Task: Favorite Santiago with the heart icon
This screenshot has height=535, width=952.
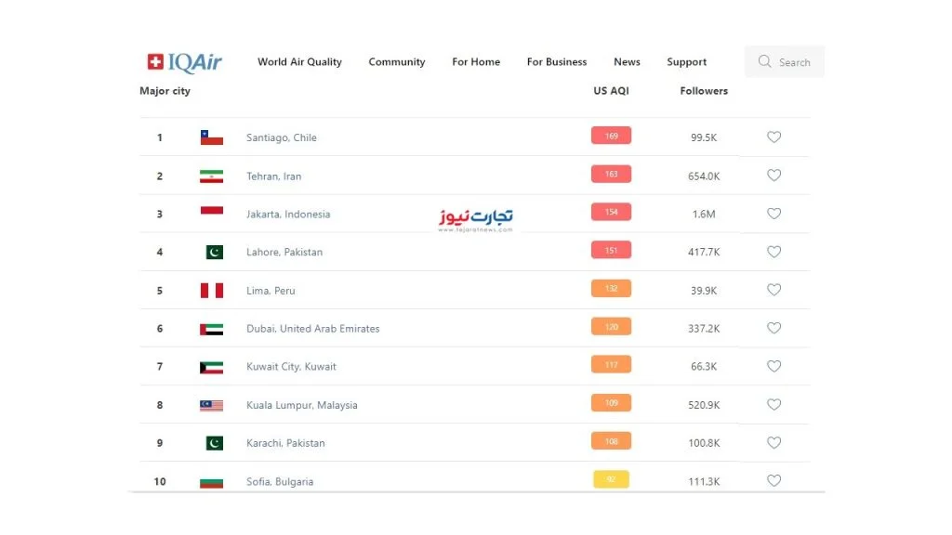Action: [773, 137]
